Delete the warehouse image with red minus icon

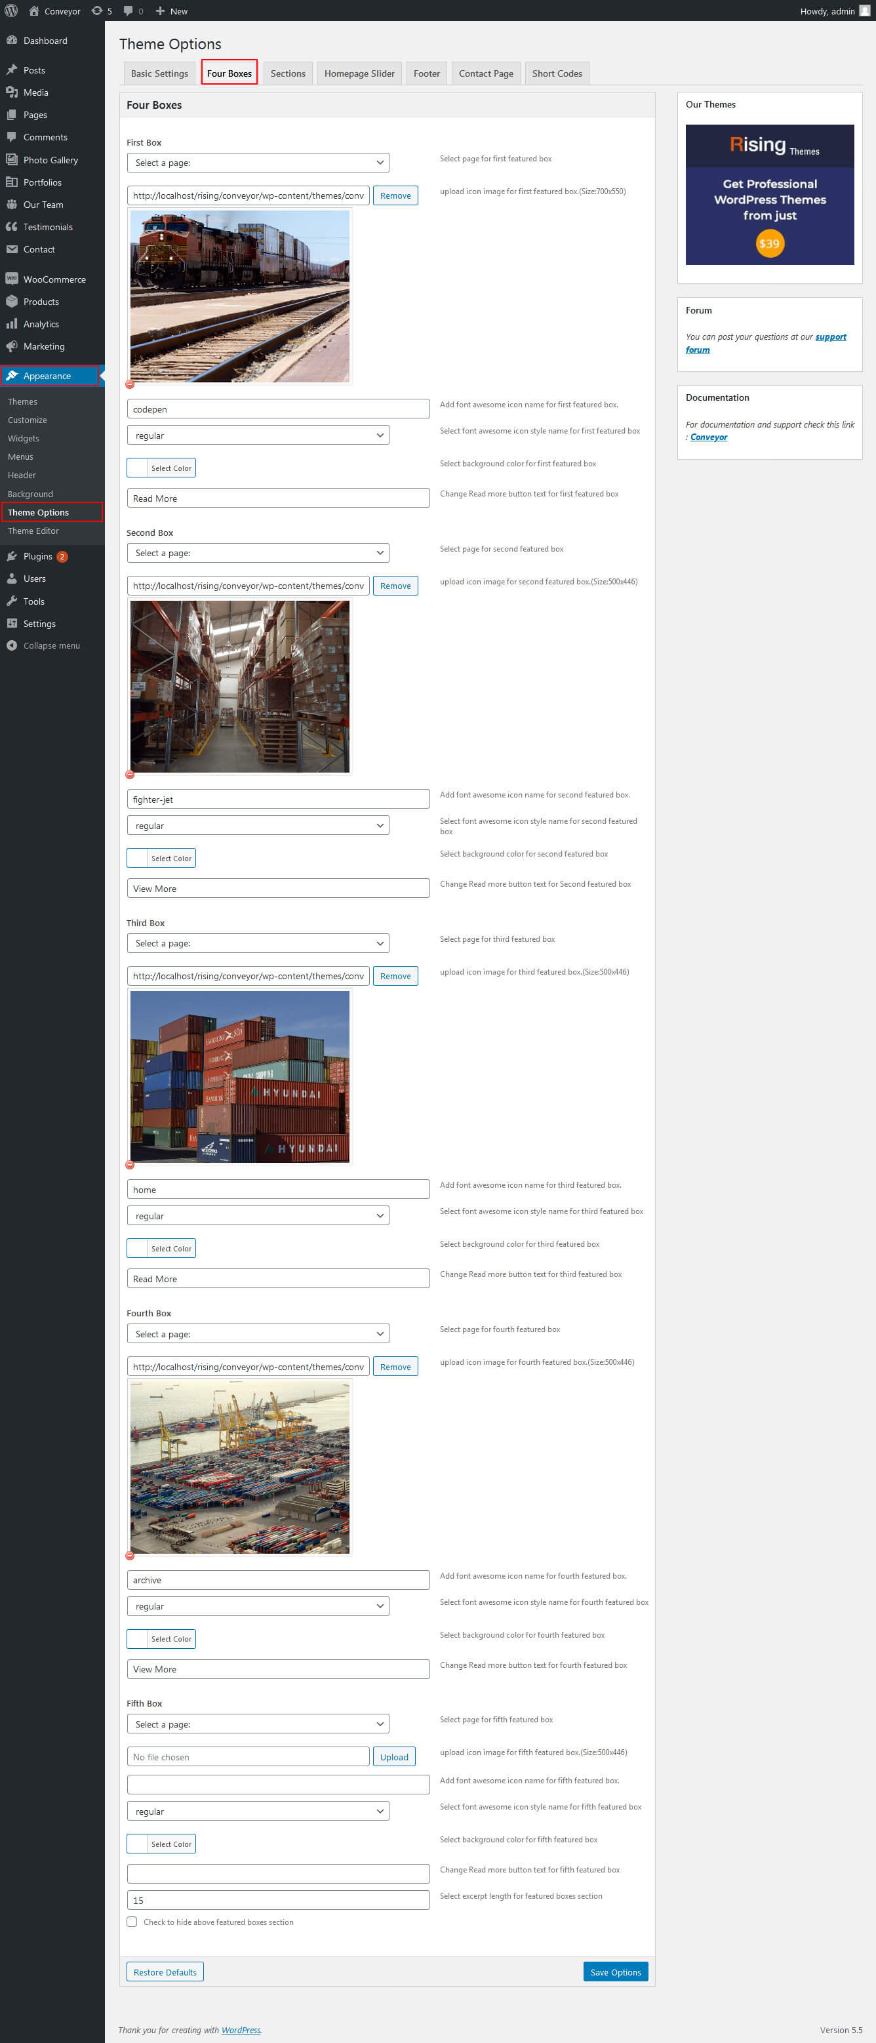pos(130,774)
